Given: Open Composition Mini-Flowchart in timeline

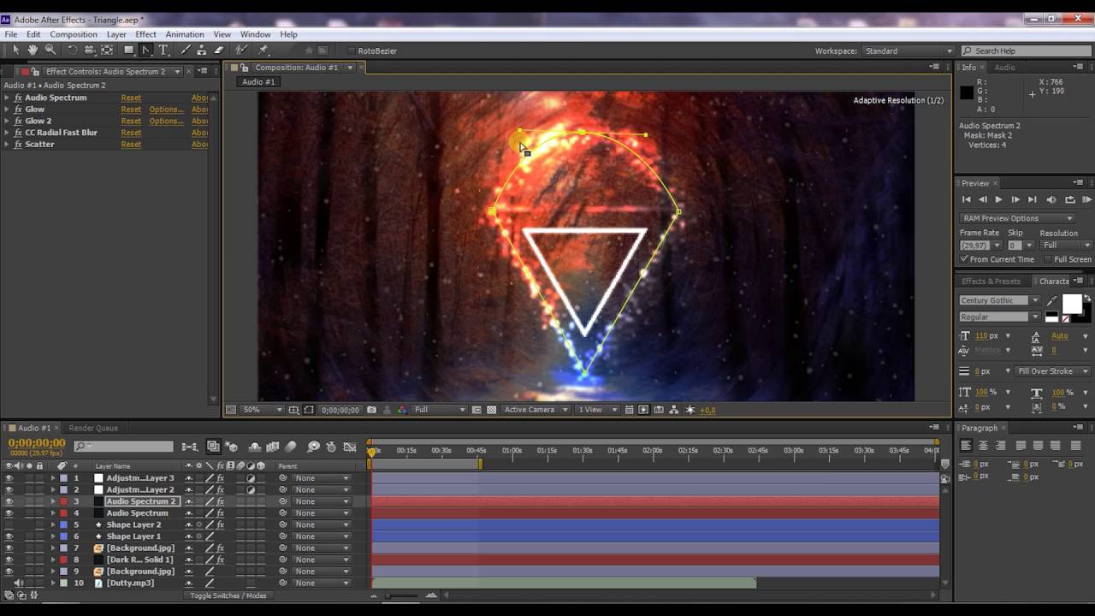Looking at the screenshot, I should [x=189, y=447].
